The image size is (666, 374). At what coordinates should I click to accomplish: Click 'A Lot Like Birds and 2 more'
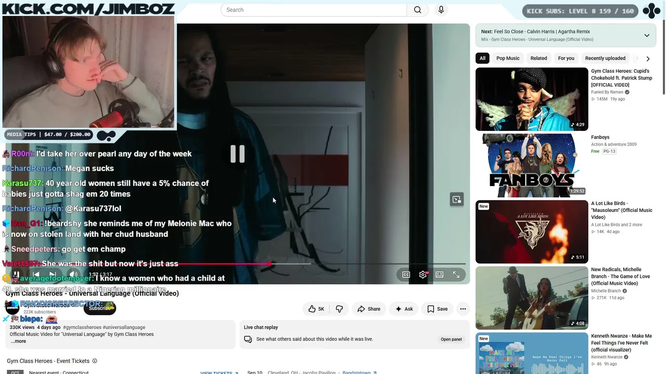click(617, 225)
